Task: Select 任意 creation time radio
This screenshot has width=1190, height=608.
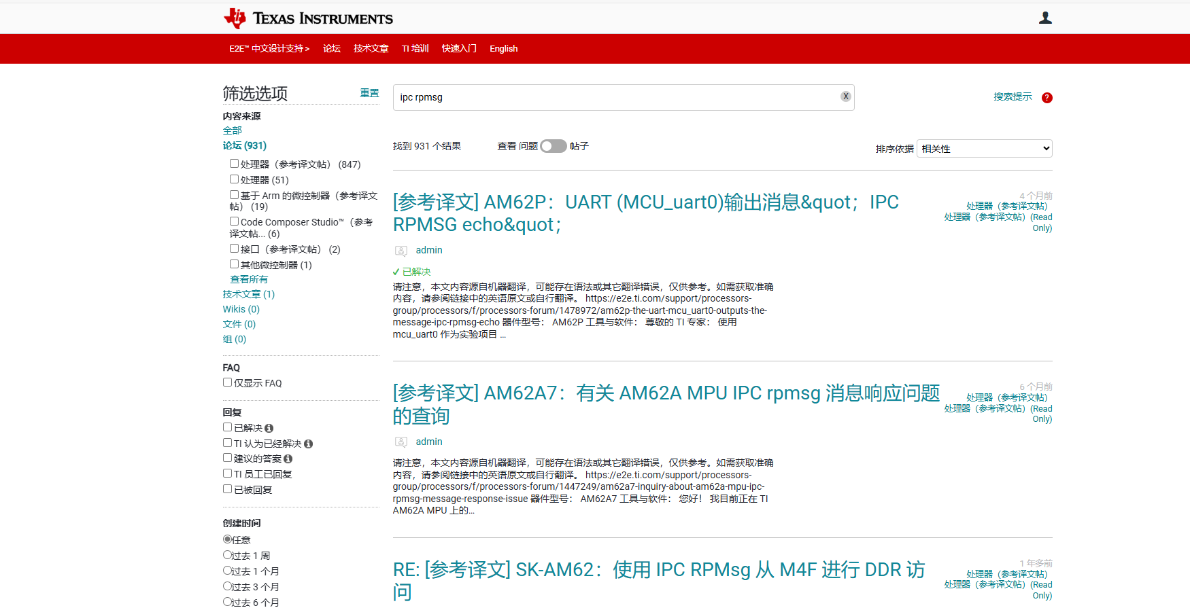Action: click(x=228, y=539)
